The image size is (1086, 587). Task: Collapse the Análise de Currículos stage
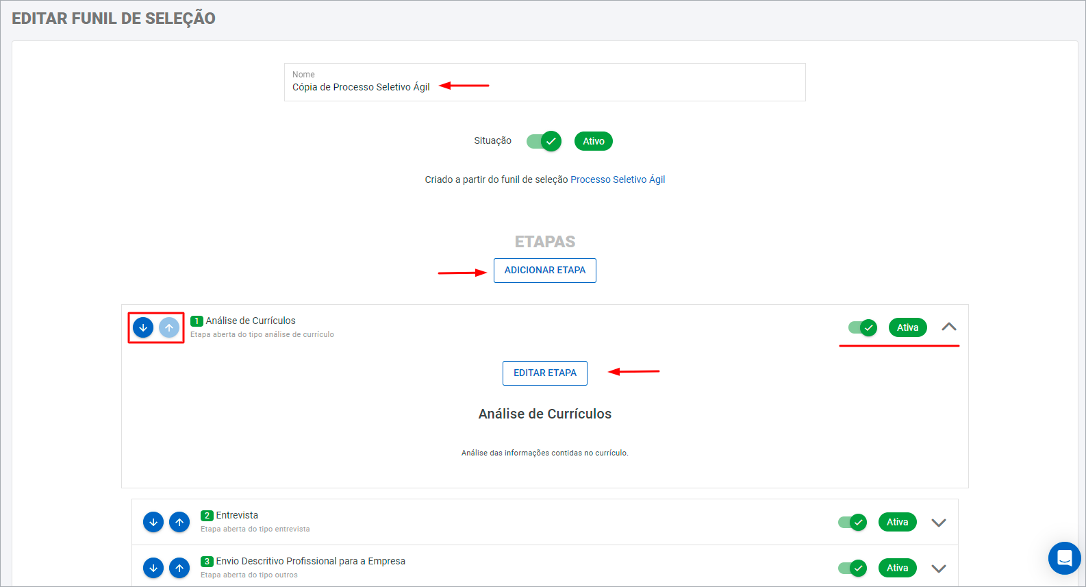click(x=948, y=327)
